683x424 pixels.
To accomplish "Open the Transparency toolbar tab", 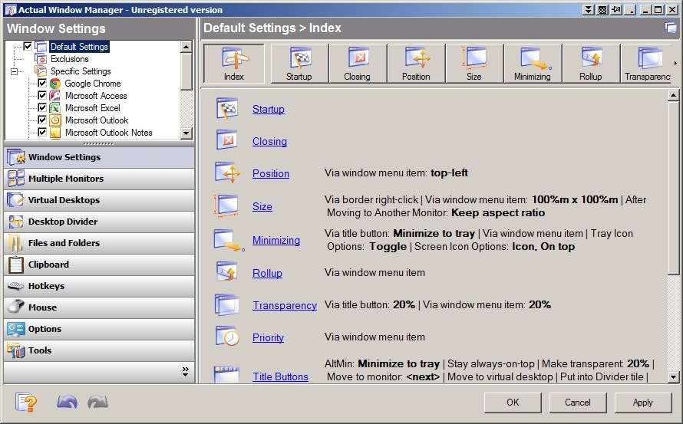I will click(x=647, y=64).
